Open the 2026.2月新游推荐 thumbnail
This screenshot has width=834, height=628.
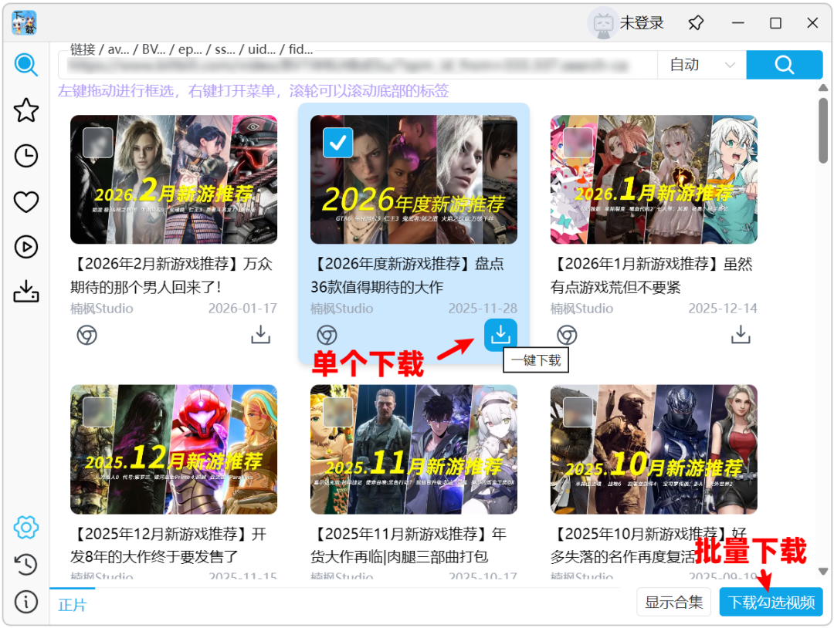(x=174, y=180)
